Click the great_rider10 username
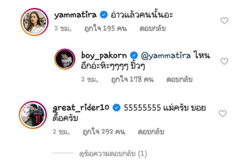The width and height of the screenshot is (240, 160). (81, 108)
